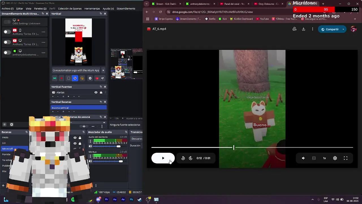Image resolution: width=362 pixels, height=204 pixels.
Task: Lock the Alertas source
Action: (101, 92)
